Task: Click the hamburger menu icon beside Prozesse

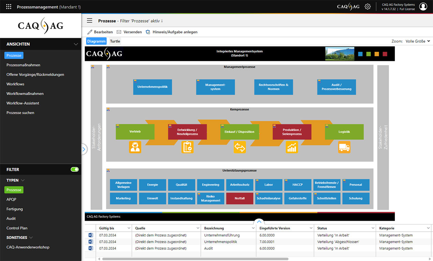Action: (x=90, y=21)
